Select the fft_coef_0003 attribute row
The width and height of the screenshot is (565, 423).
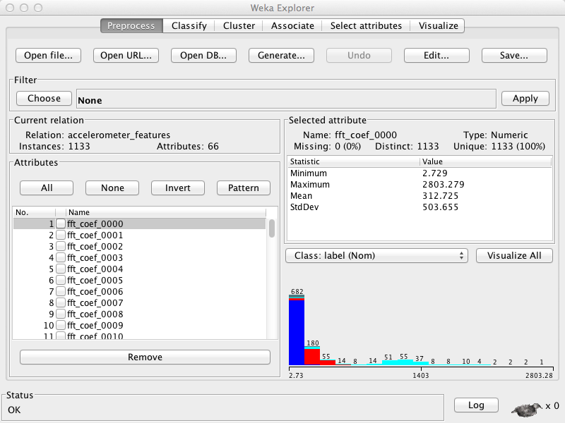click(140, 257)
